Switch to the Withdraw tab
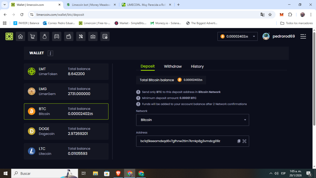This screenshot has width=316, height=178. point(173,66)
